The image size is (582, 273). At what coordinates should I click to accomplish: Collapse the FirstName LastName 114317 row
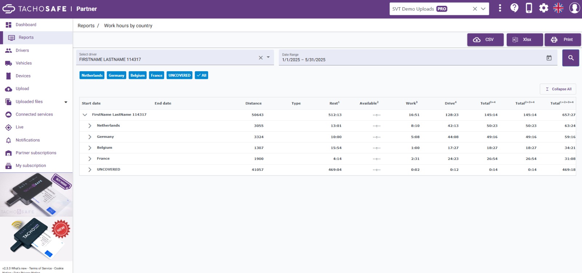(x=85, y=115)
